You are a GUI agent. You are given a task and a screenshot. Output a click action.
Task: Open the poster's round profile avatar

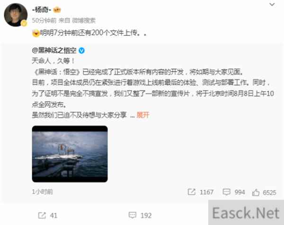click(16, 15)
